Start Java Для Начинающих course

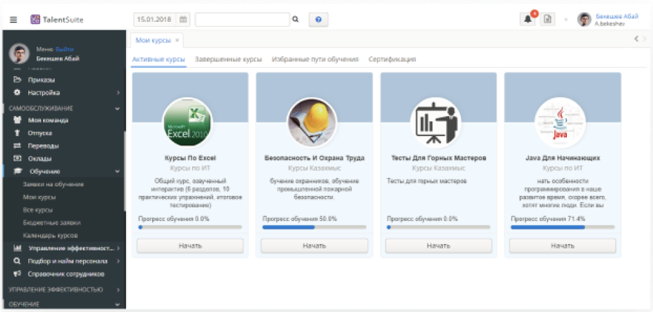coord(562,246)
